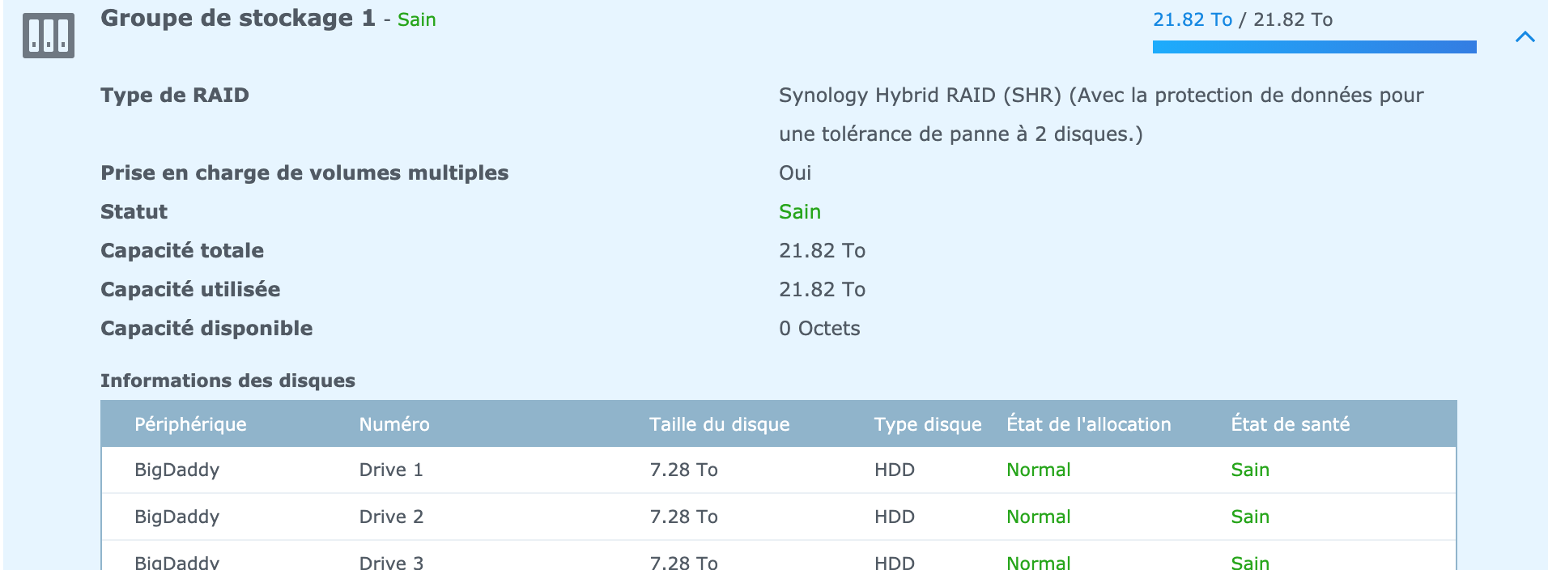Select the Groupe de stockage 1 title
Viewport: 1548px width, 570px height.
(237, 19)
